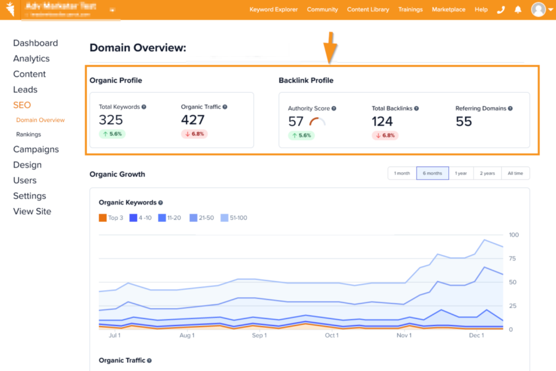Click the phone support icon
The image size is (556, 371).
pyautogui.click(x=501, y=9)
